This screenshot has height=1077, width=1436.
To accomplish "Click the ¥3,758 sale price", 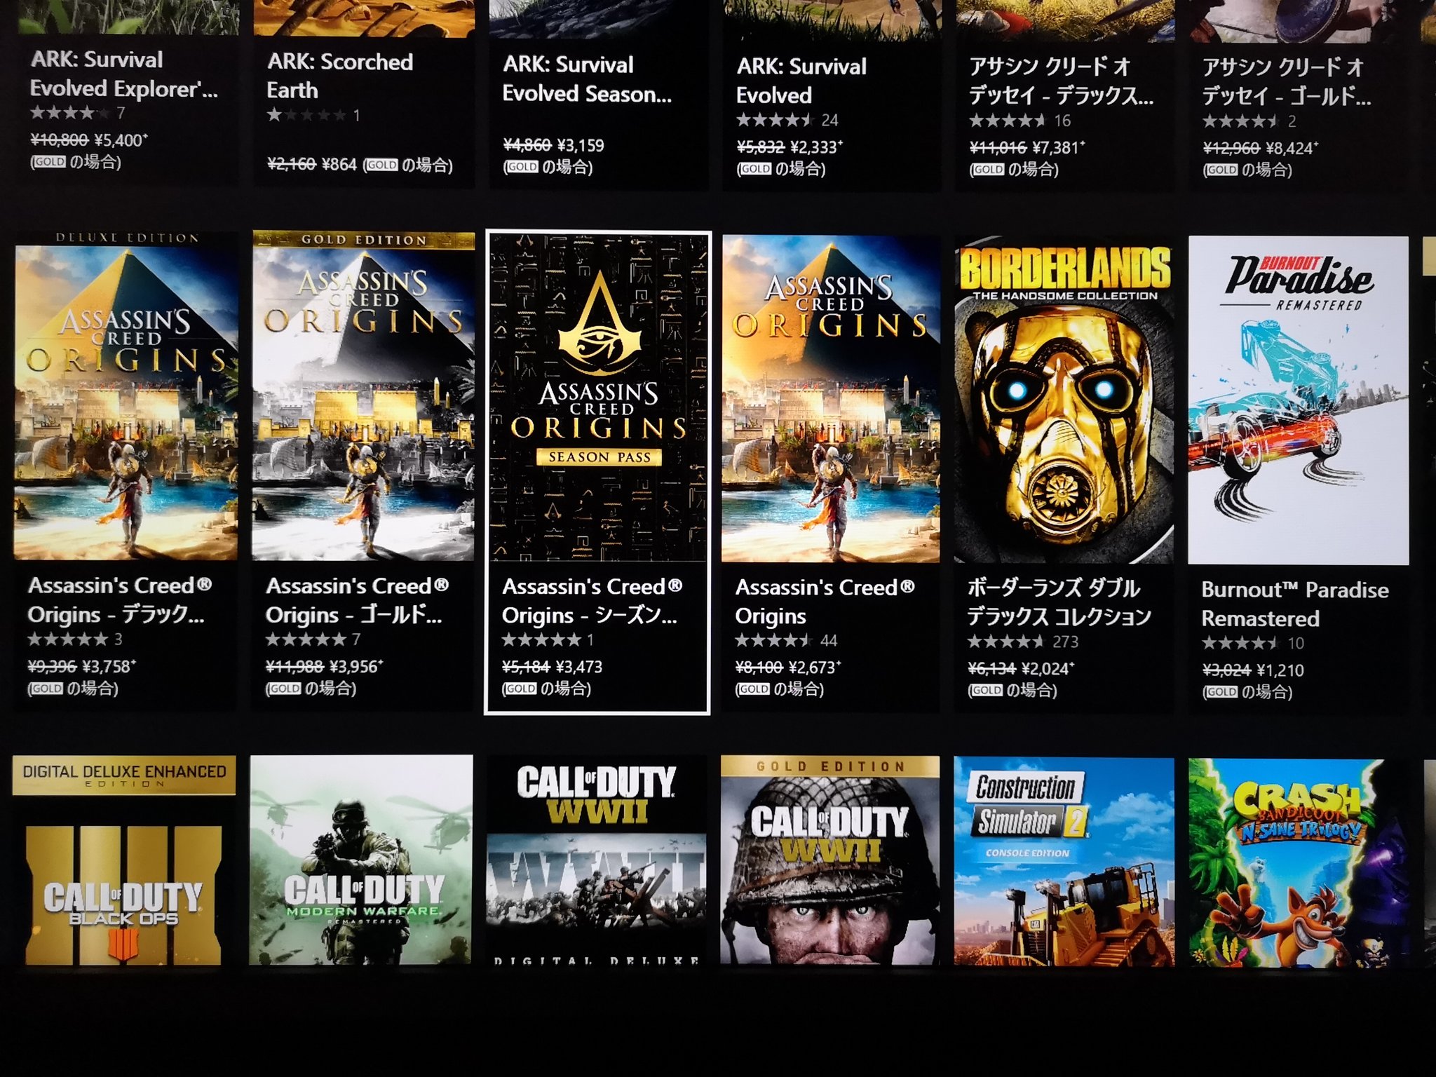I will (x=109, y=667).
